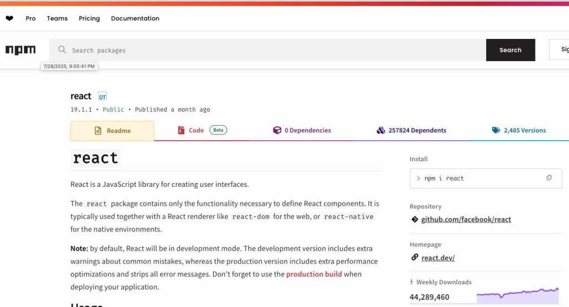The height and width of the screenshot is (307, 569).
Task: Click the react package title
Action: point(81,96)
